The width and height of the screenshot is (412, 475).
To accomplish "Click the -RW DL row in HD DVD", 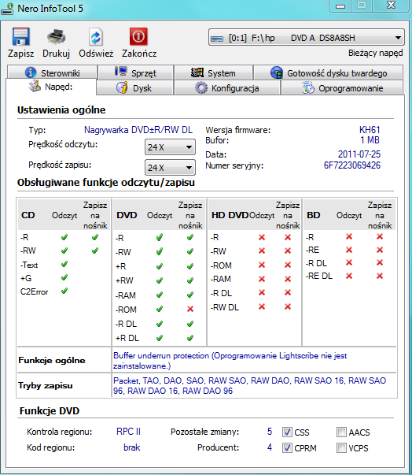I will (x=225, y=307).
